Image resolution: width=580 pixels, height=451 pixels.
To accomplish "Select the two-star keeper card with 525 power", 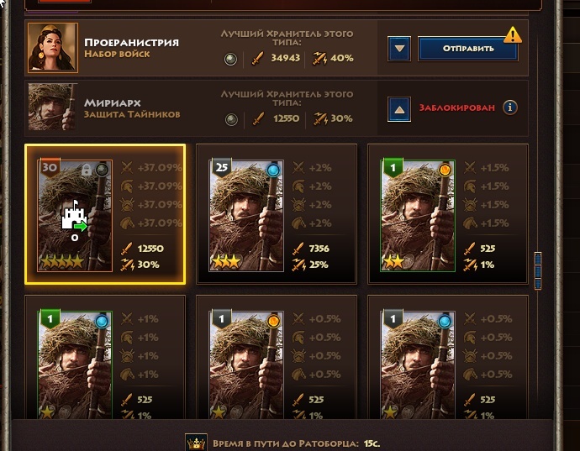I will [x=448, y=214].
